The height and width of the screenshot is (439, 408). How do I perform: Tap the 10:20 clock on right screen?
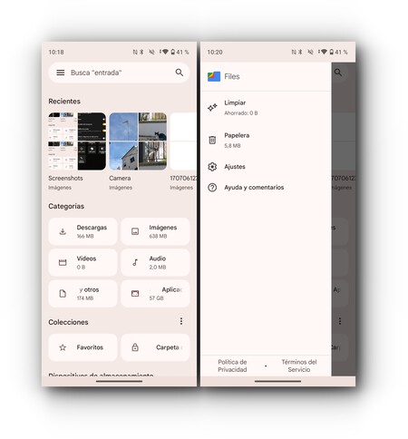pyautogui.click(x=215, y=52)
